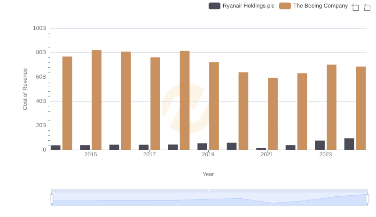
Task: Toggle The Boeing Company legend swatch
Action: [285, 6]
